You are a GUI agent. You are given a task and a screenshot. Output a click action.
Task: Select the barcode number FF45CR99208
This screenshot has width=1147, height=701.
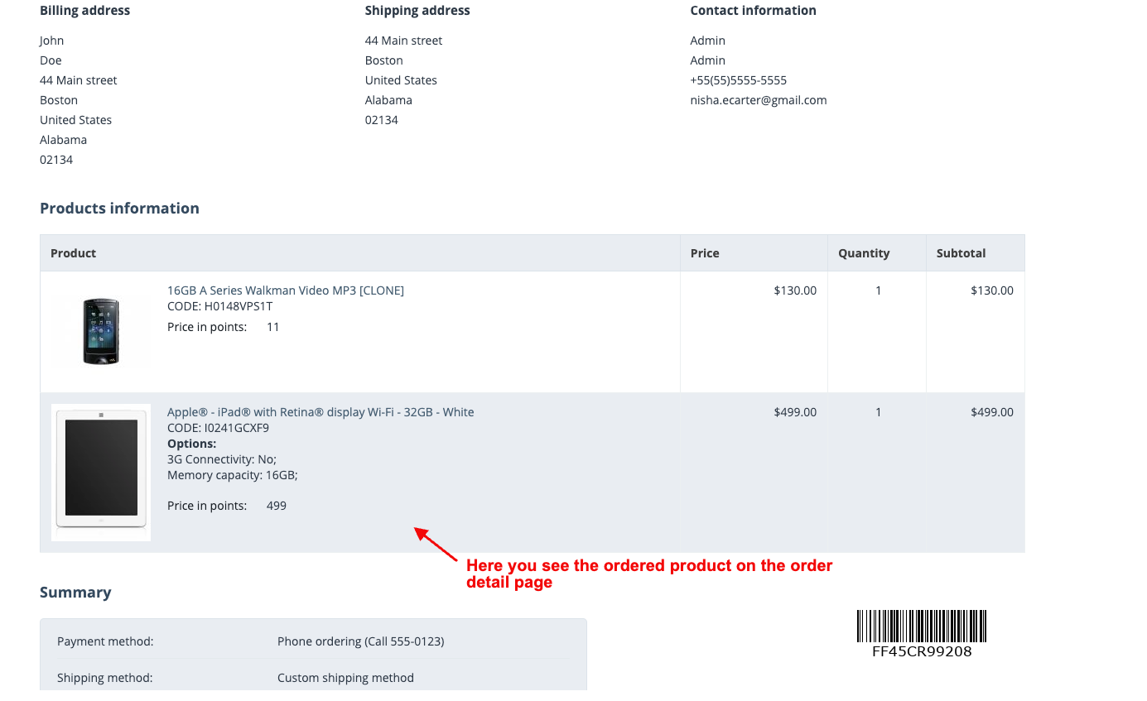[922, 651]
